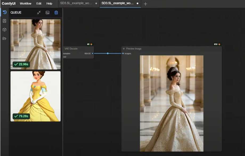Click the fox badge above Preview Image
Image resolution: width=245 pixels, height=156 pixels.
(x=219, y=44)
